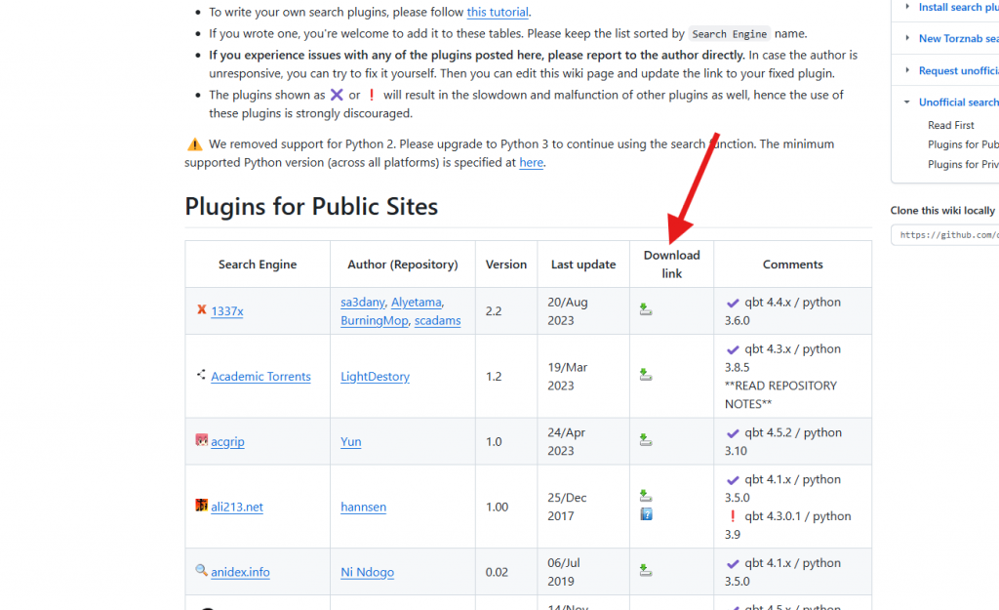Image resolution: width=999 pixels, height=610 pixels.
Task: Click the 'Comments' column header
Action: tap(792, 264)
